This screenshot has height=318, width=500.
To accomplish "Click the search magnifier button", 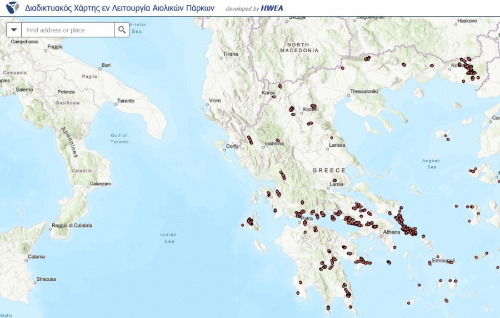I will pyautogui.click(x=122, y=30).
